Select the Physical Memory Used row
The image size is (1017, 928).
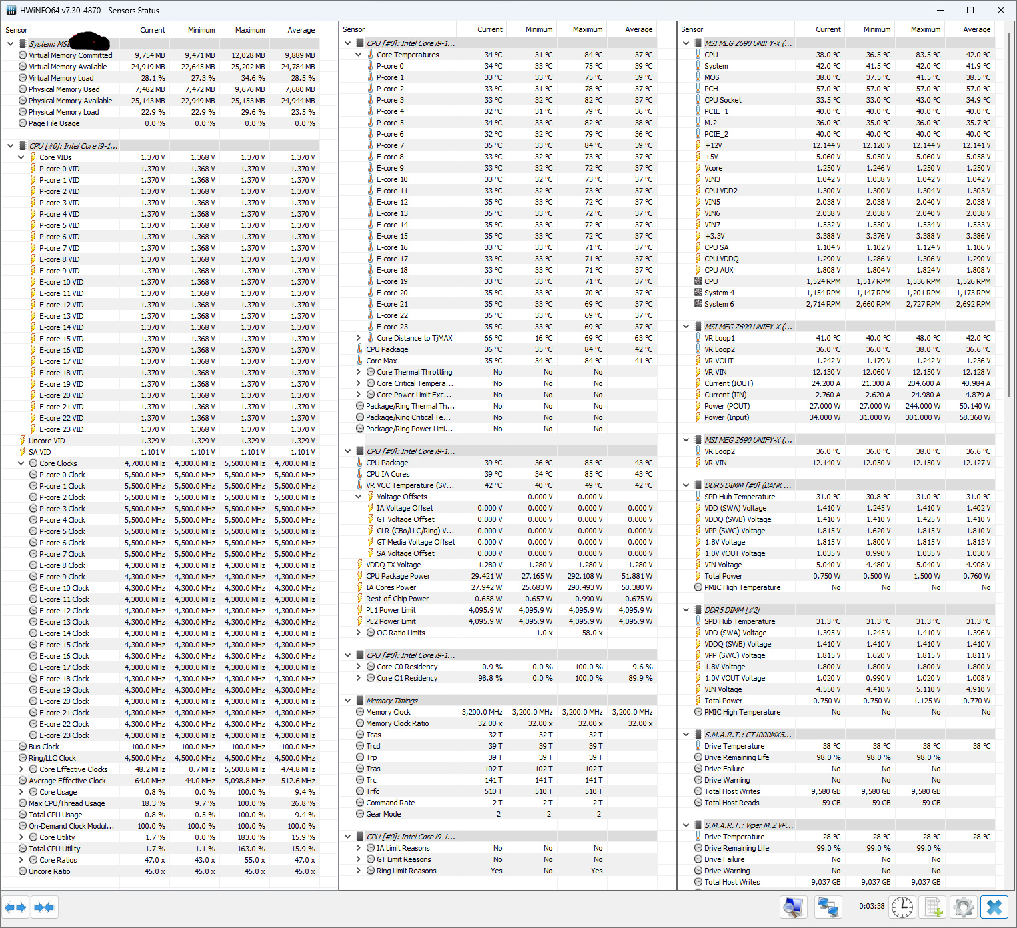(x=64, y=89)
